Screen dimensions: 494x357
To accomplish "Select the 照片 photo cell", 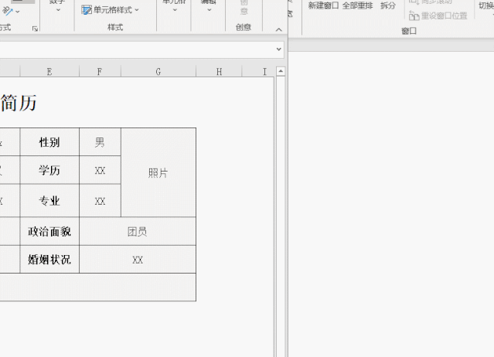I will (x=158, y=172).
